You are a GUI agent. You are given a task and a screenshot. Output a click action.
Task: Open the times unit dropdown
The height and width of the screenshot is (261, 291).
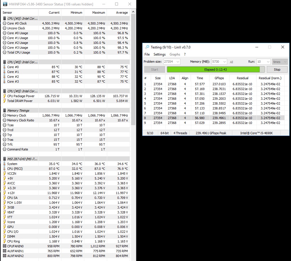coord(280,62)
